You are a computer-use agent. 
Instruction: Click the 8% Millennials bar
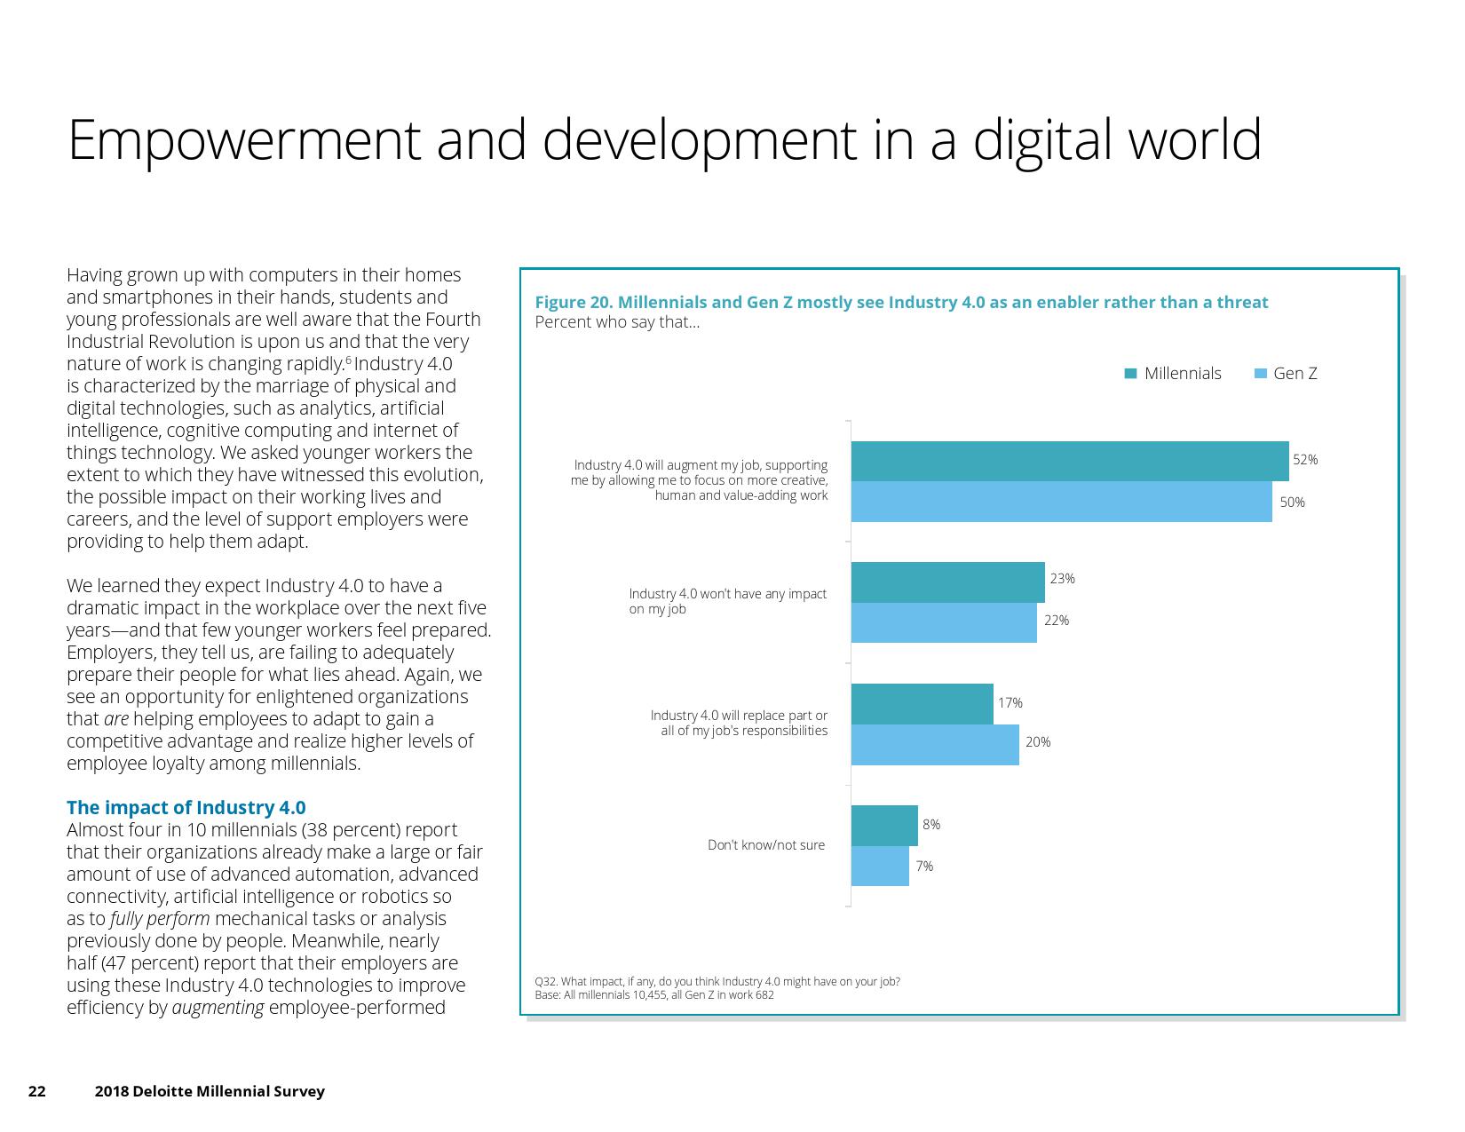click(x=883, y=826)
